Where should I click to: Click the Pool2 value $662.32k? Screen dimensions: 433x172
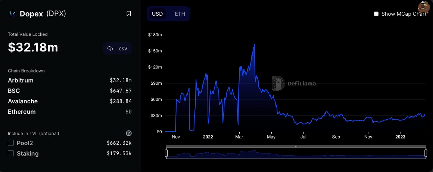(119, 143)
